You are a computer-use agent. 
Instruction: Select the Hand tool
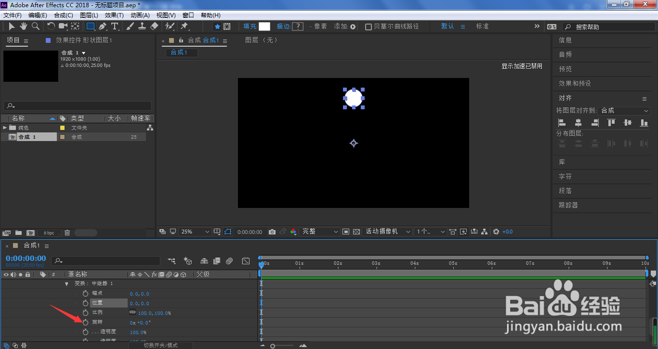pyautogui.click(x=23, y=26)
